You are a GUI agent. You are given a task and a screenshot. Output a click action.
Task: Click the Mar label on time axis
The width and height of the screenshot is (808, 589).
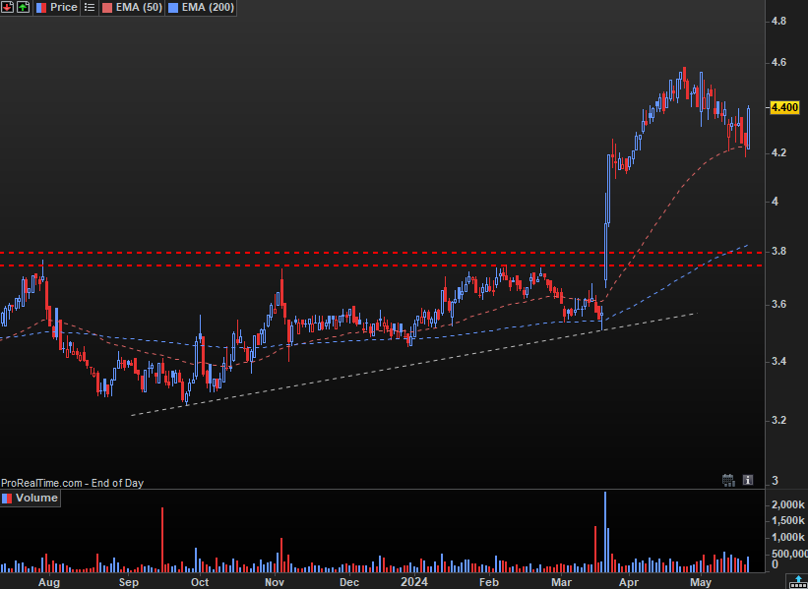pos(562,582)
